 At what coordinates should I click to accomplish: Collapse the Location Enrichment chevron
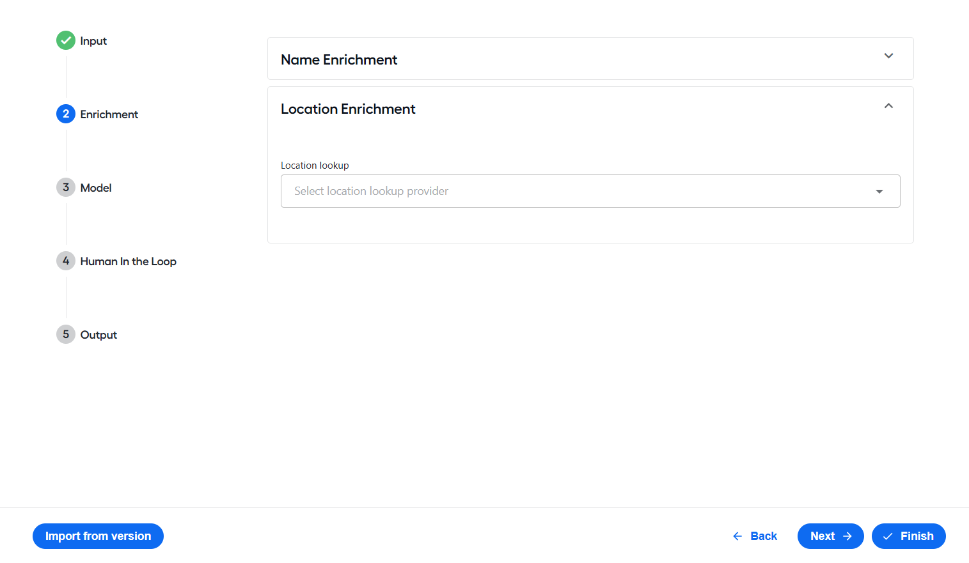coord(888,105)
